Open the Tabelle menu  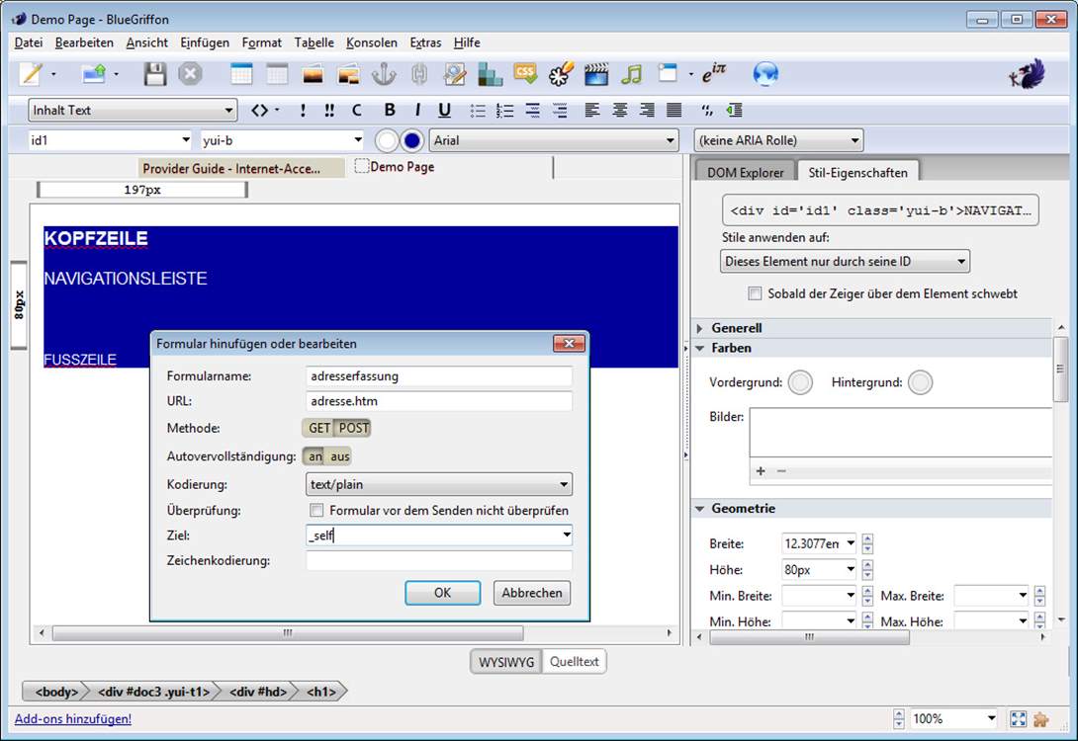[314, 42]
